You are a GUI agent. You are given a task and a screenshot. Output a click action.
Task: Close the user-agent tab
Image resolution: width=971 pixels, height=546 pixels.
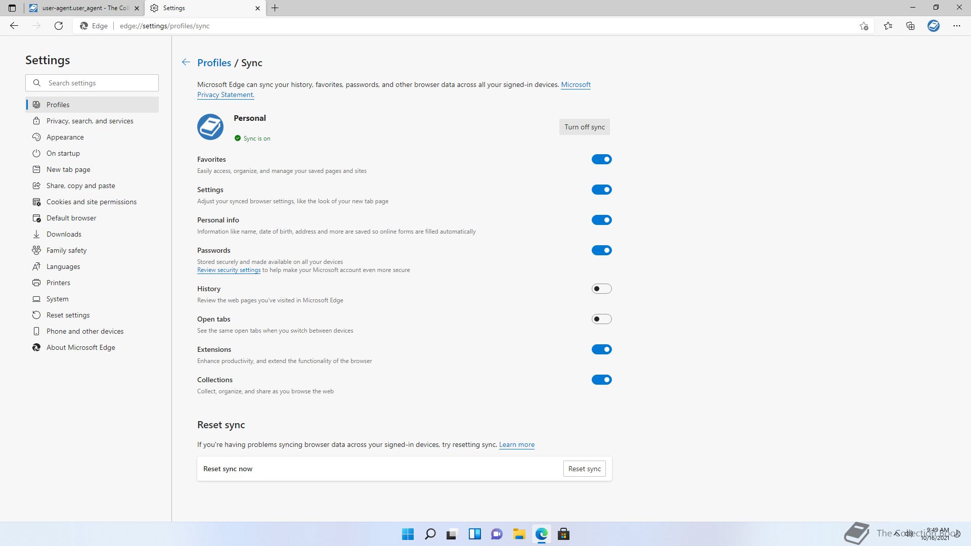[x=137, y=8]
